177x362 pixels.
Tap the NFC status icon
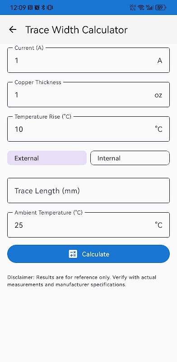coord(30,8)
